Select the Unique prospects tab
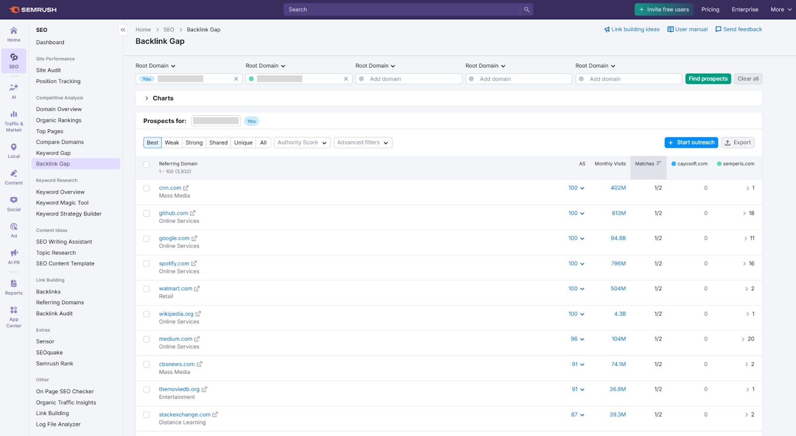This screenshot has height=436, width=796. (243, 143)
